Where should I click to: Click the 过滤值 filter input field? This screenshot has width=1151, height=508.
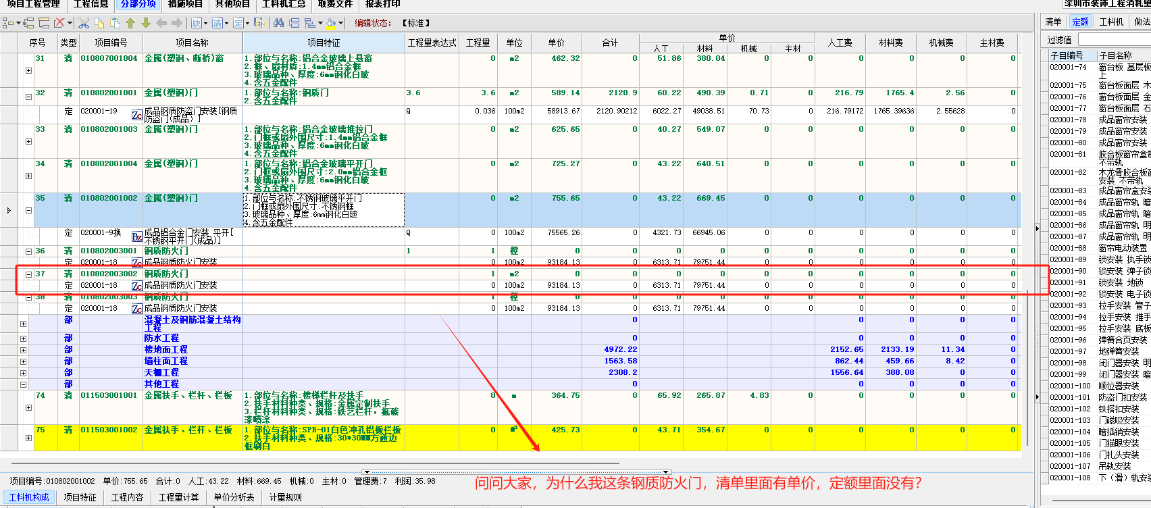pos(1114,40)
